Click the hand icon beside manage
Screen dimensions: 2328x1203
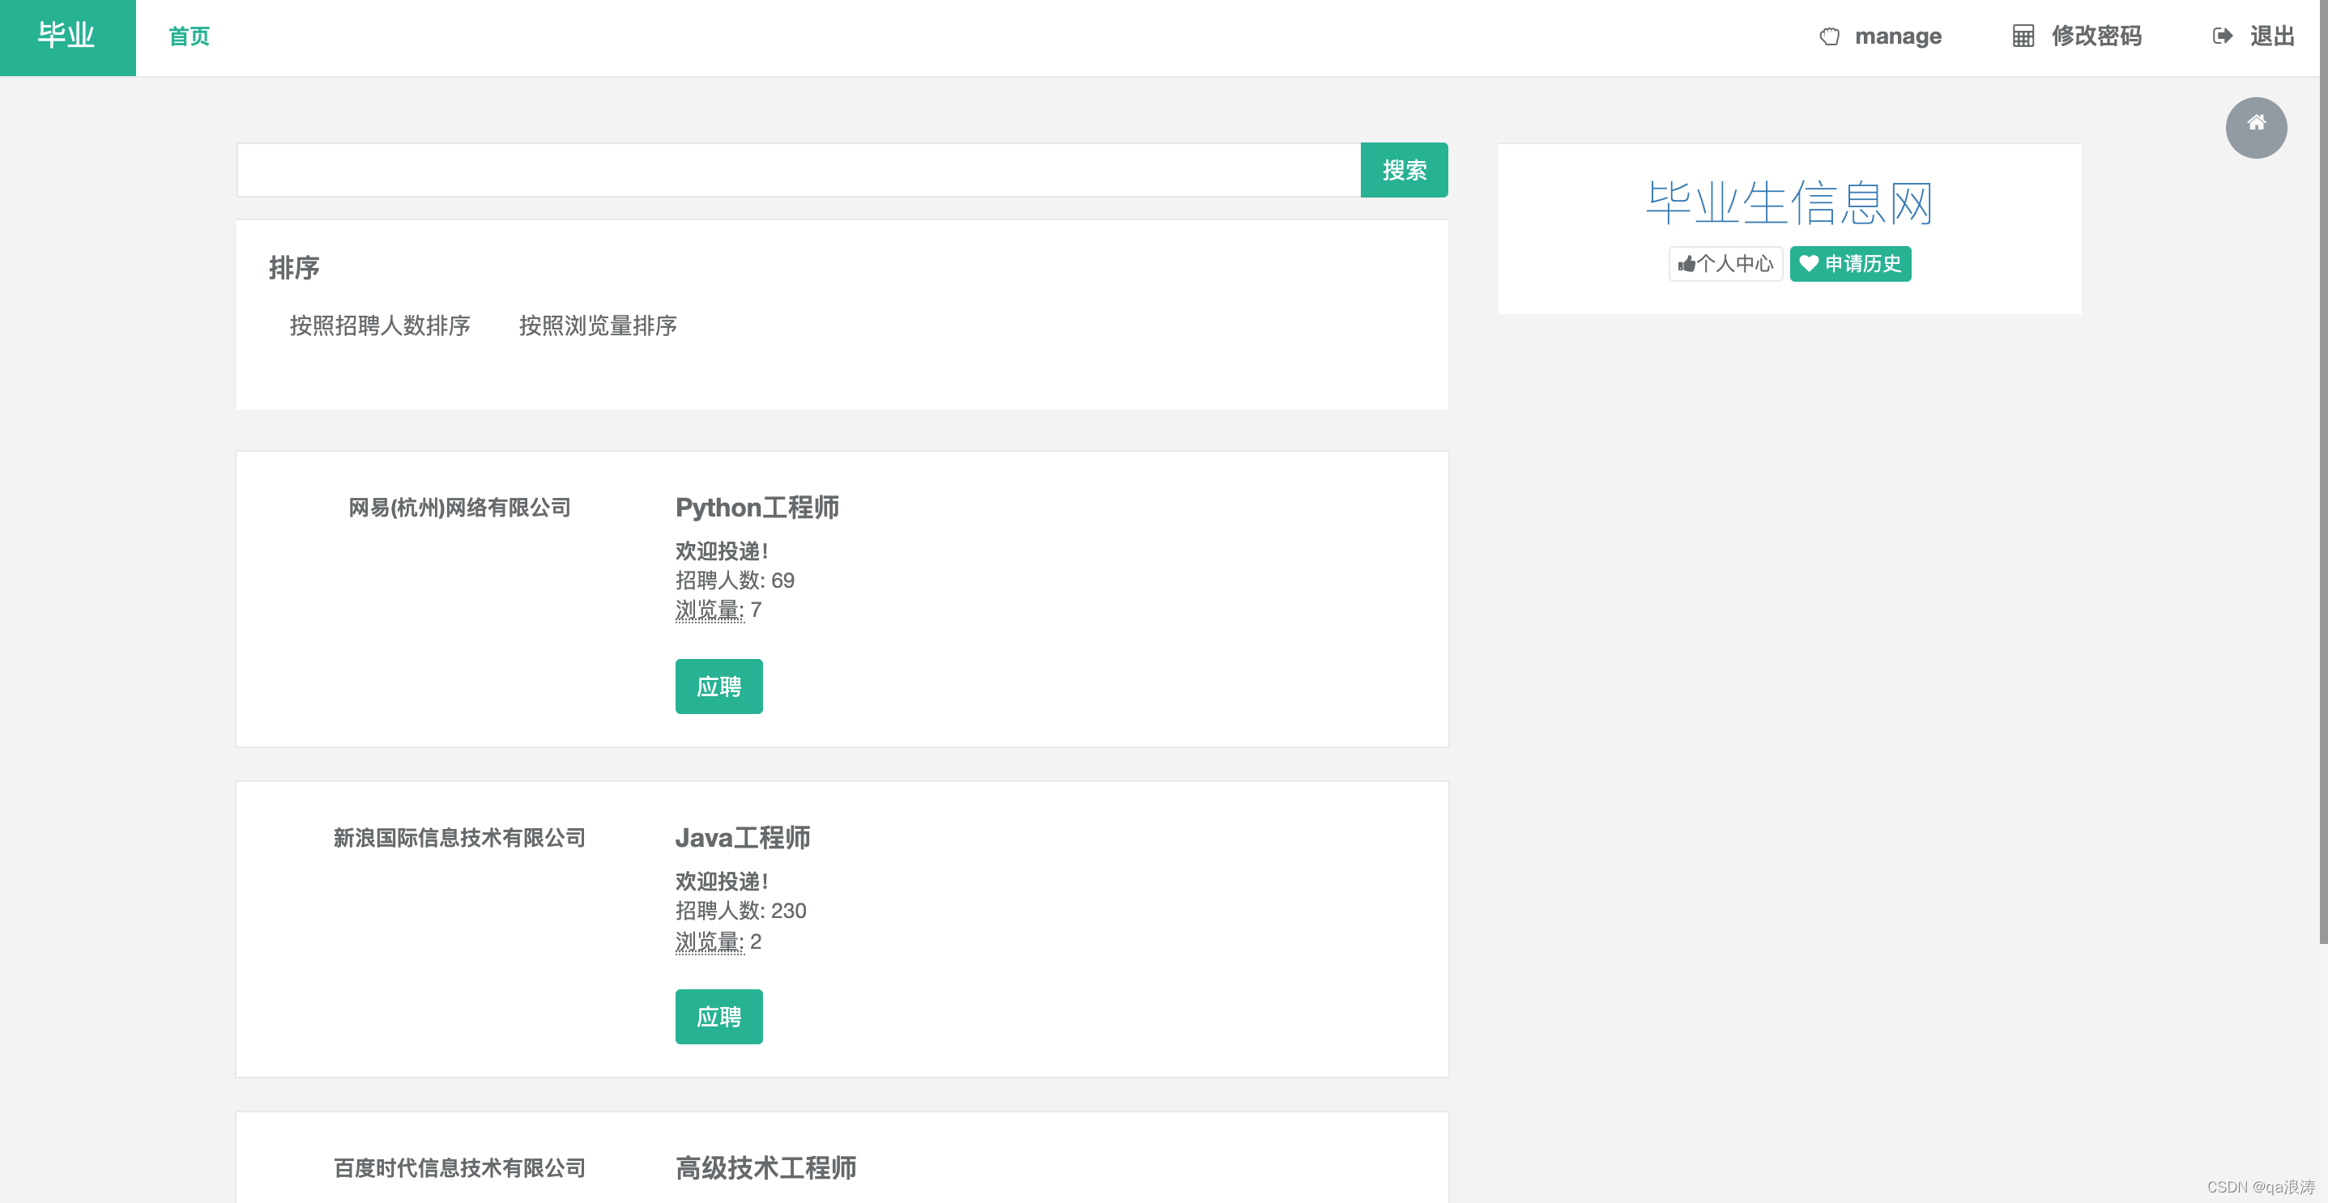coord(1829,36)
